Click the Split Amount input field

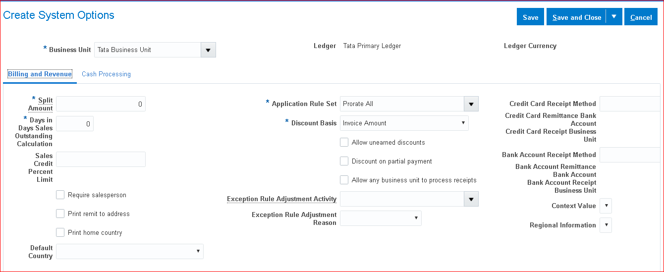101,104
